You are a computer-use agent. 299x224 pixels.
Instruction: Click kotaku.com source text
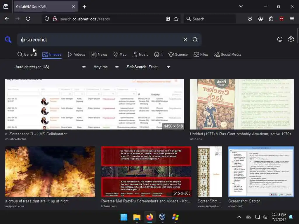109,206
